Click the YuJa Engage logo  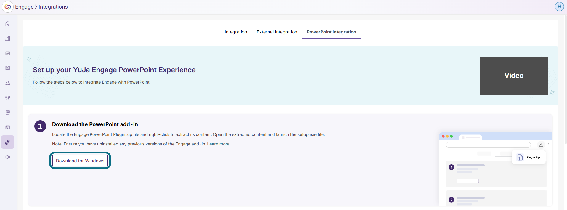click(x=8, y=7)
